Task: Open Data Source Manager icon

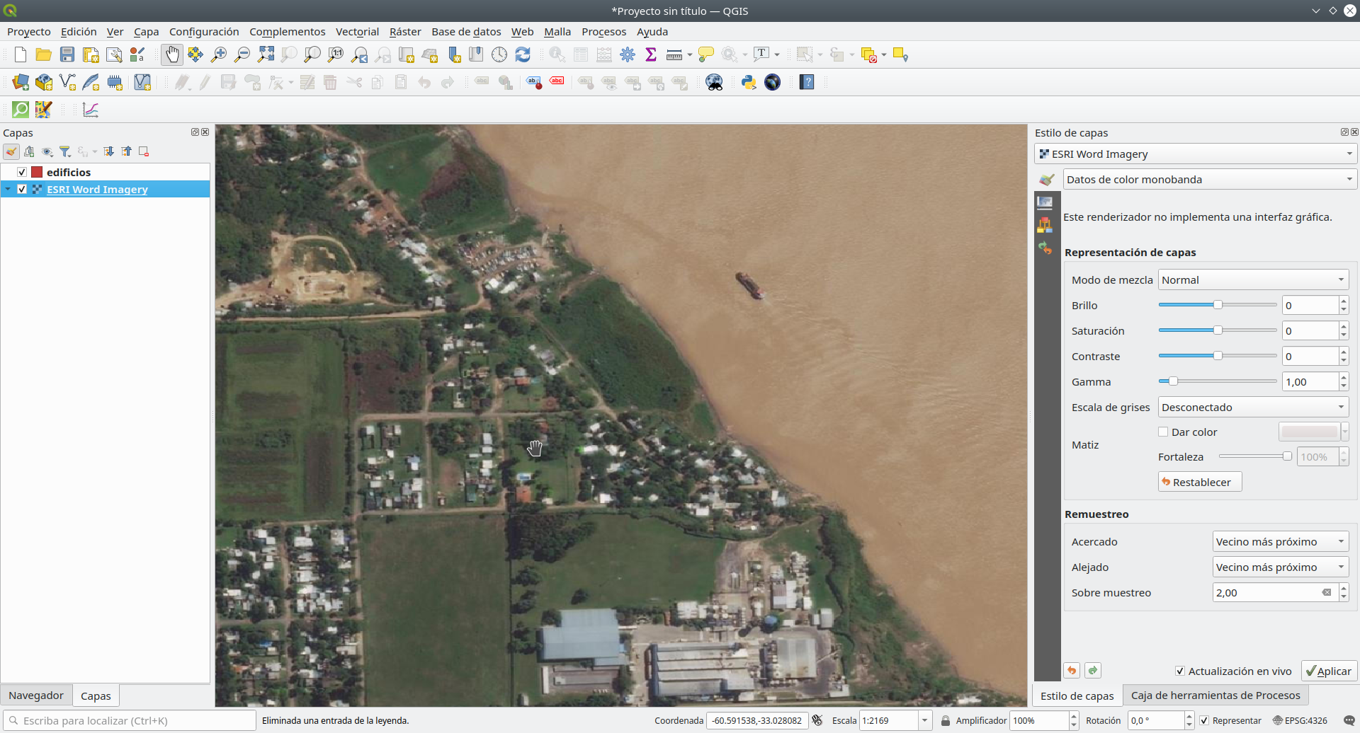Action: (x=21, y=82)
